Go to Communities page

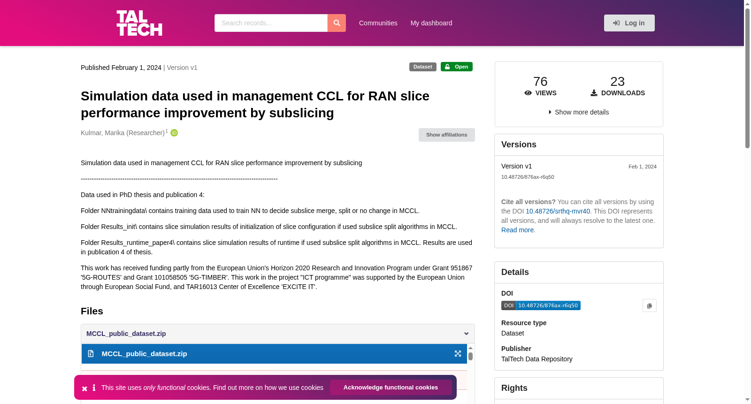(x=378, y=23)
